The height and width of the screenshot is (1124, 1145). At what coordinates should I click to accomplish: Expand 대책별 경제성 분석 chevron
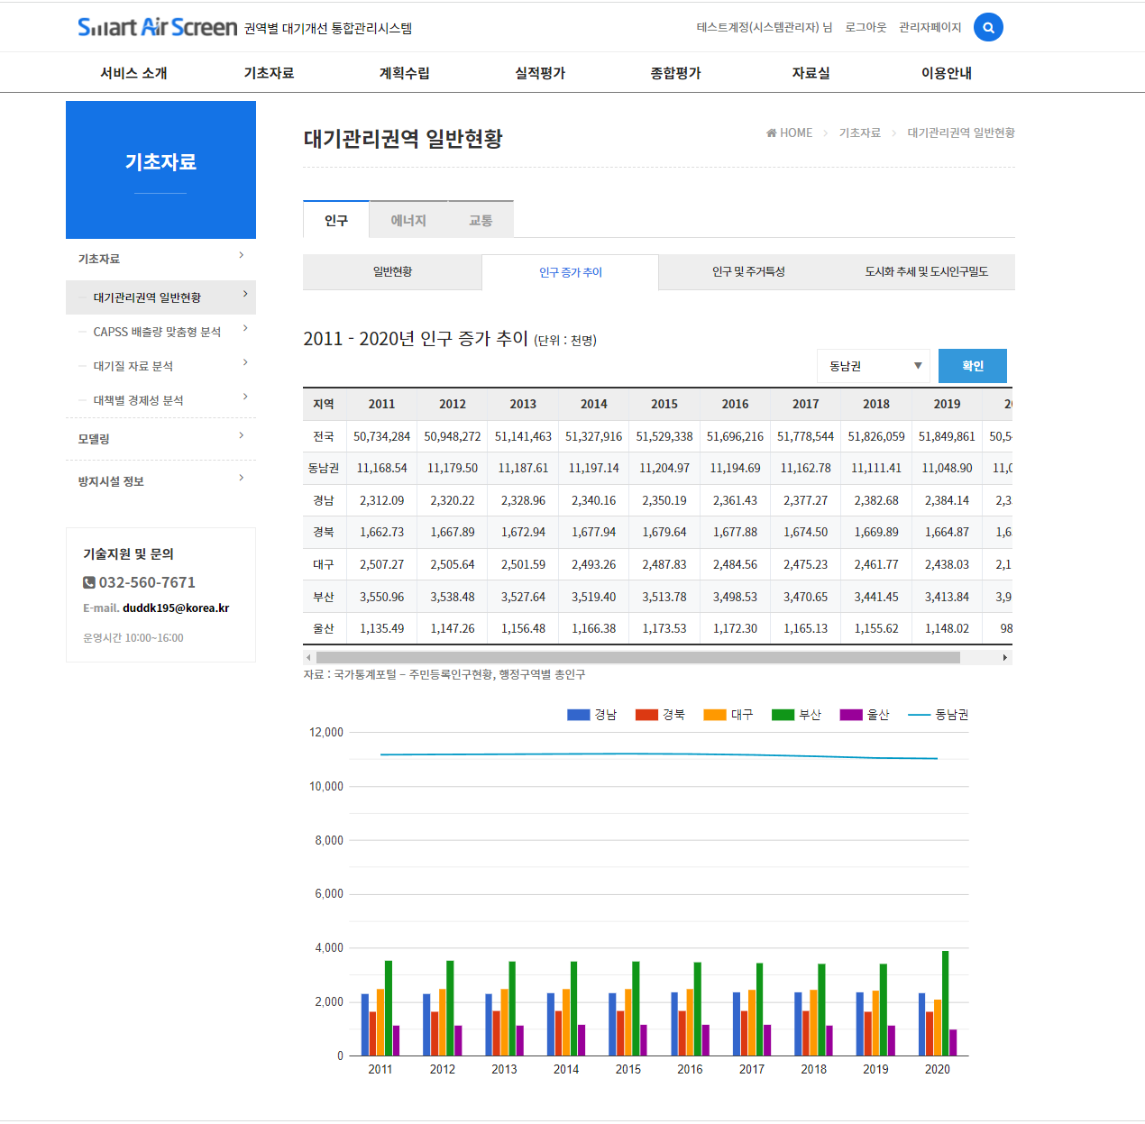(245, 397)
